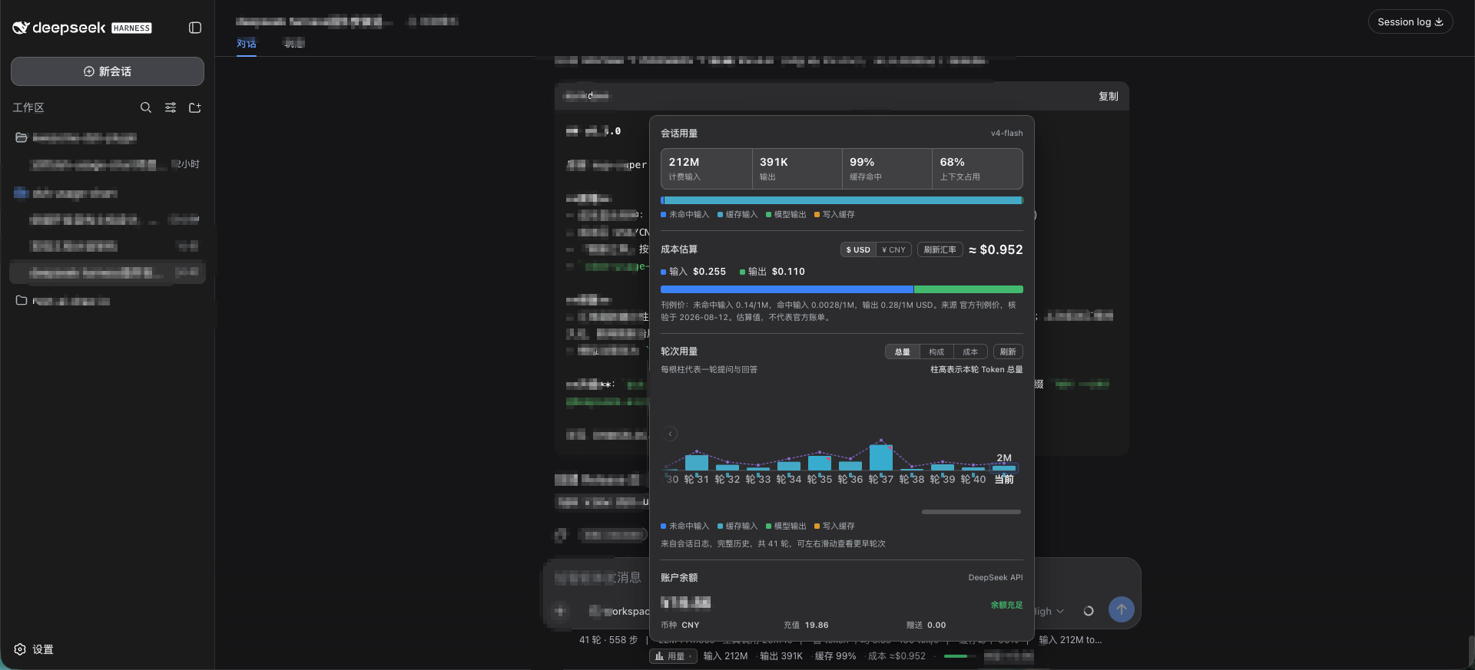Click the 212M 计费输入 stat
Image resolution: width=1475 pixels, height=670 pixels.
pos(706,169)
